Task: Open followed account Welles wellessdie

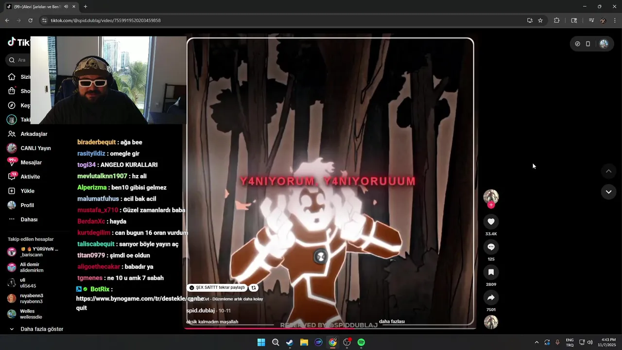Action: tap(25, 314)
